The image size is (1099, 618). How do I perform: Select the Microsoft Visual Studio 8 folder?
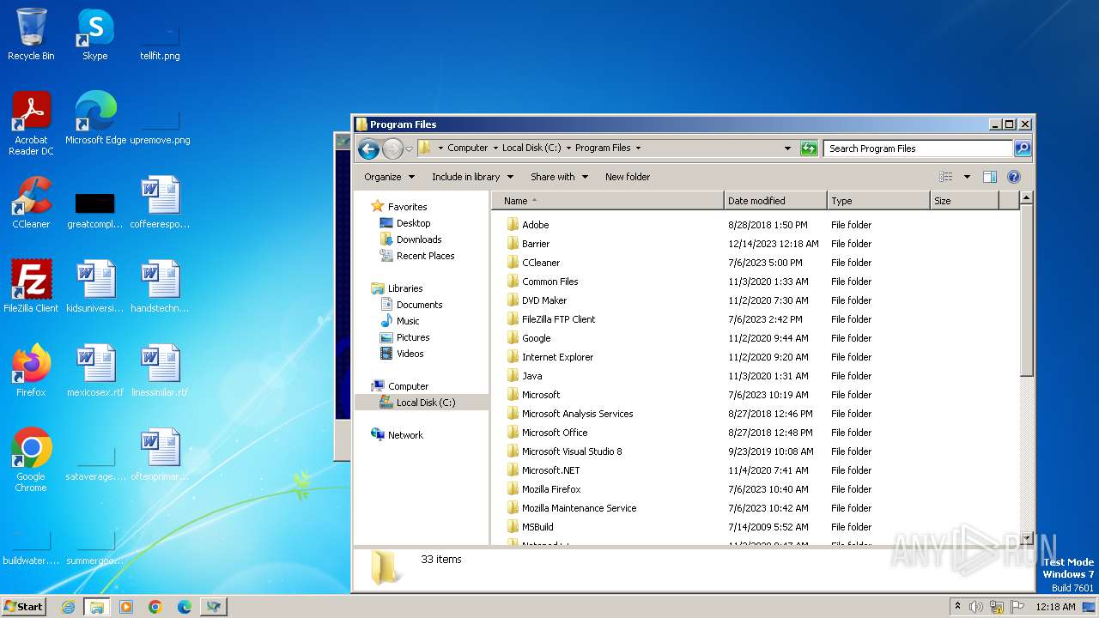(572, 451)
